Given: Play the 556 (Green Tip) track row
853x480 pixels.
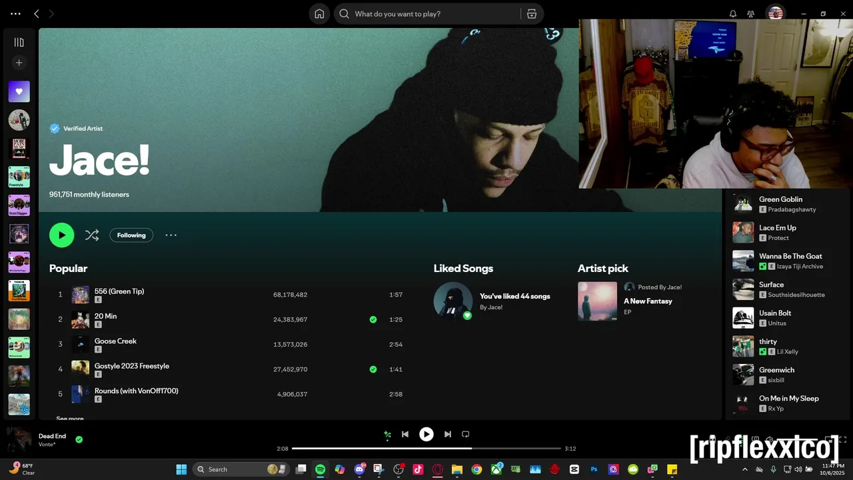Looking at the screenshot, I should coord(229,295).
